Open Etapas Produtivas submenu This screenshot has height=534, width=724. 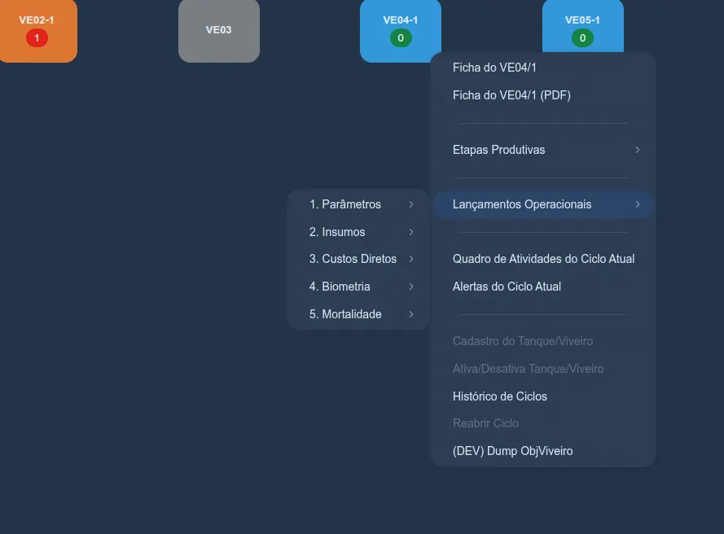click(x=543, y=150)
